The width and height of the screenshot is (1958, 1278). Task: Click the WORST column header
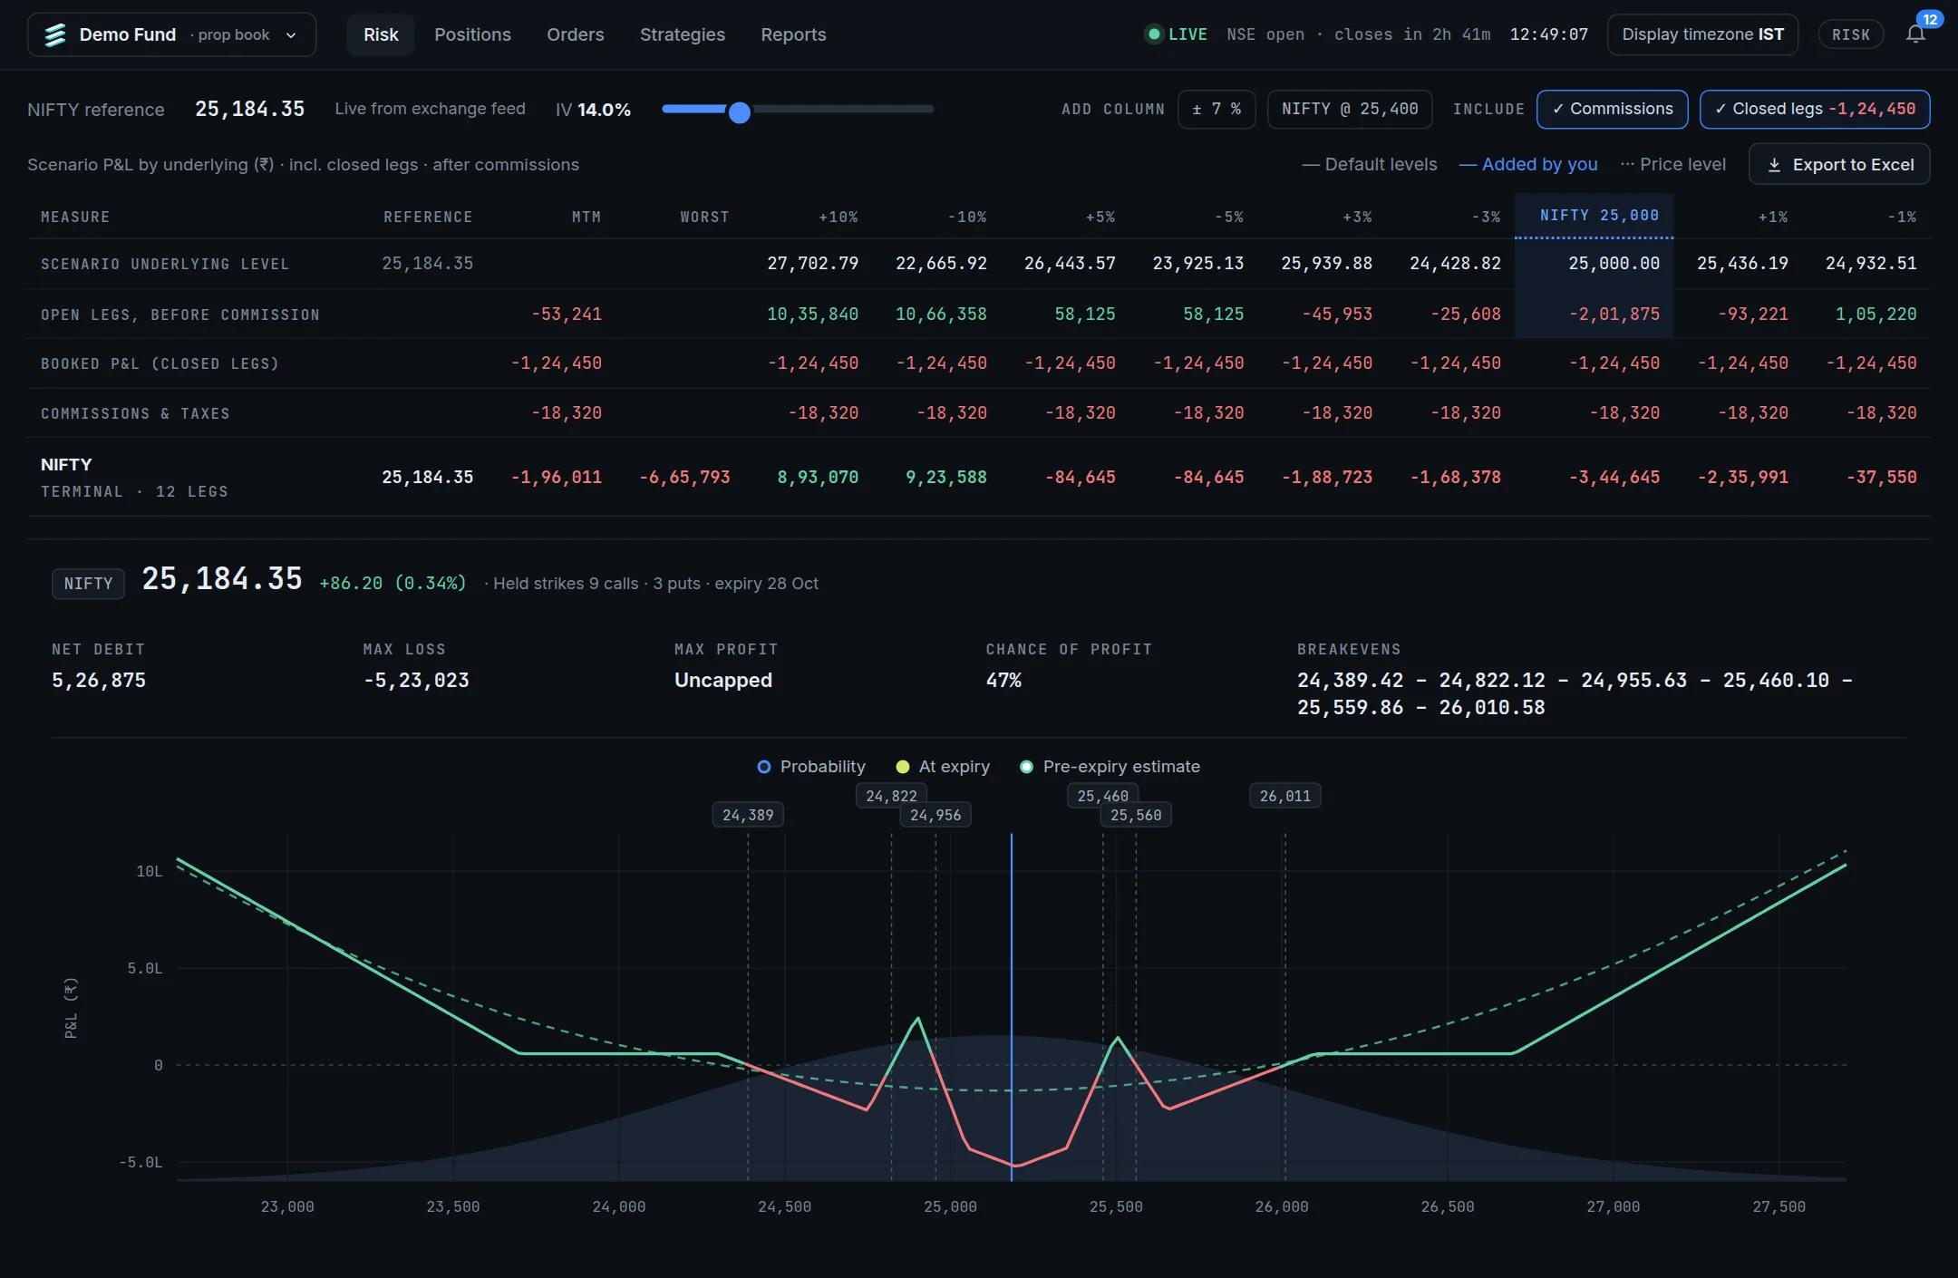point(704,218)
